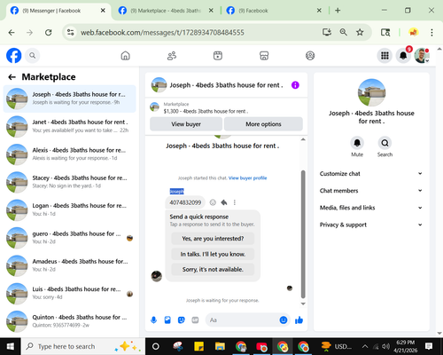Open Chrome three-dot menu

[431, 32]
